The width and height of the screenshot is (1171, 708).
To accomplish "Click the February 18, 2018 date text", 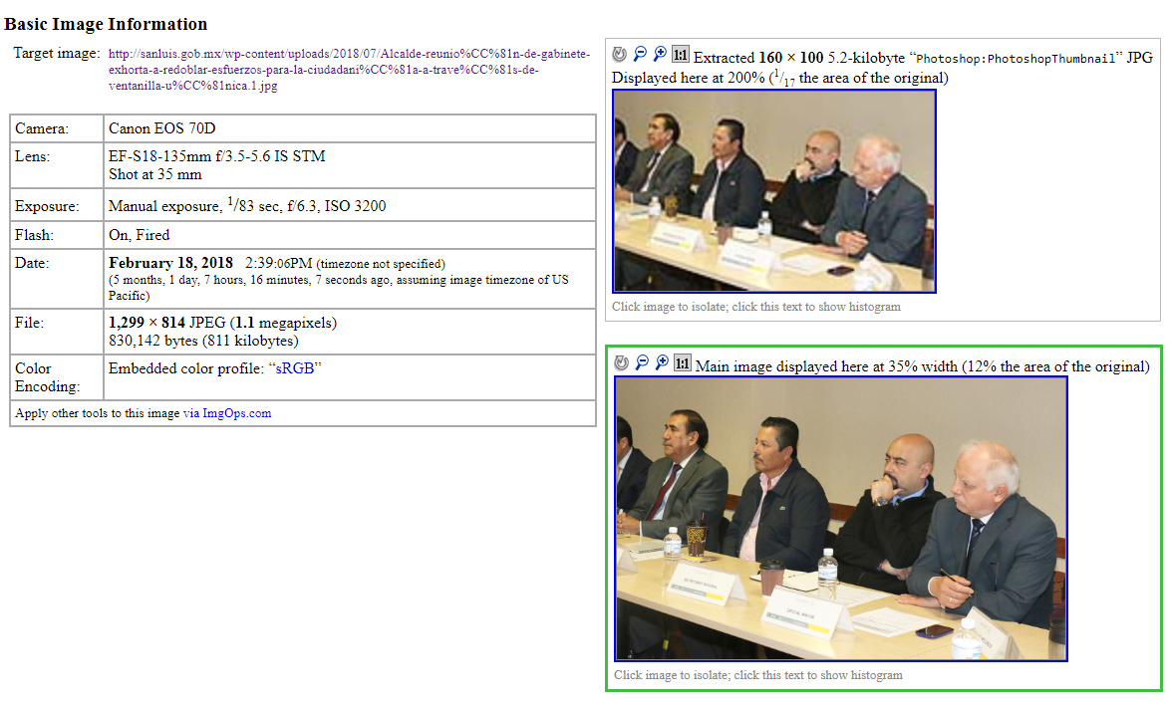I will coord(171,263).
